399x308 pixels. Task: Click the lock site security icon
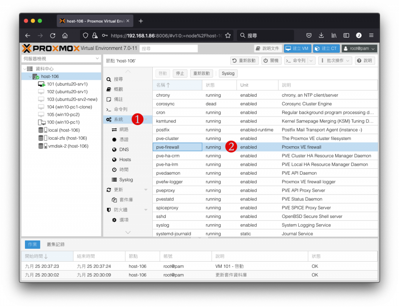point(95,35)
